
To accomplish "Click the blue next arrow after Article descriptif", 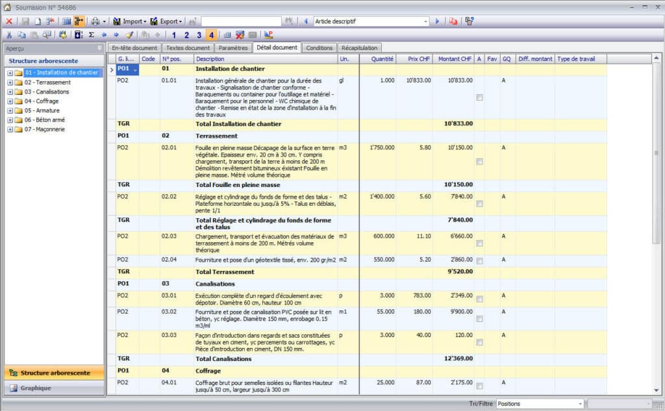I will pos(437,21).
